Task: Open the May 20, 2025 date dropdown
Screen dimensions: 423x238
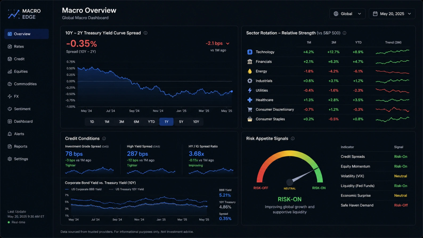Action: coord(392,14)
